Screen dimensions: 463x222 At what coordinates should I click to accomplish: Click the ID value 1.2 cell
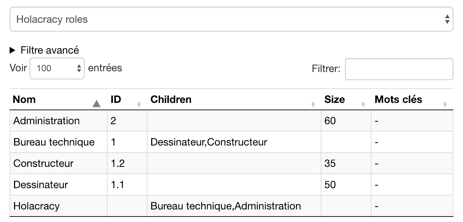(x=118, y=164)
